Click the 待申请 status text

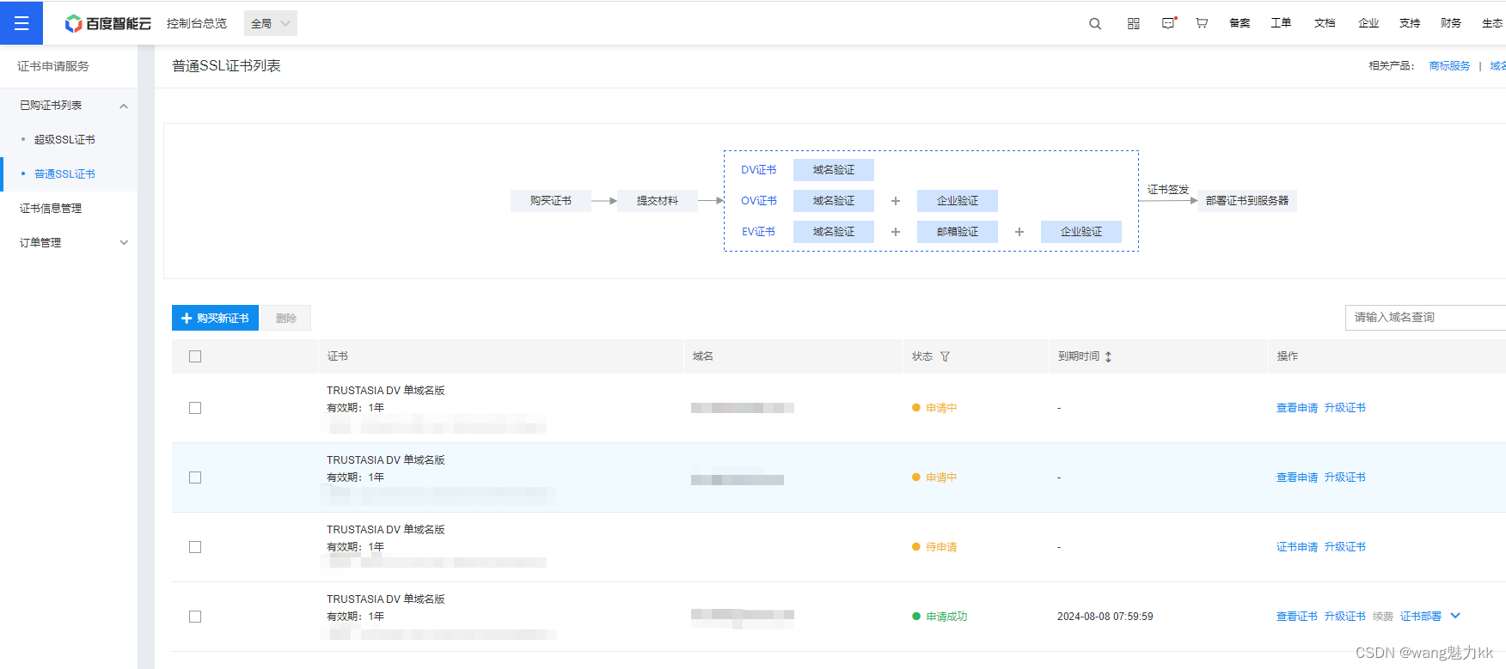941,547
